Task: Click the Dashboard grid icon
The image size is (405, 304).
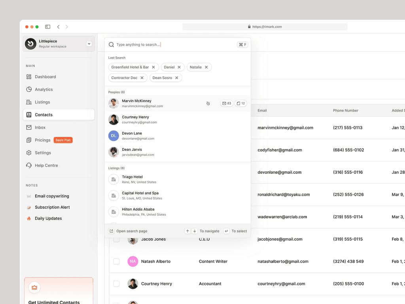Action: (x=28, y=77)
